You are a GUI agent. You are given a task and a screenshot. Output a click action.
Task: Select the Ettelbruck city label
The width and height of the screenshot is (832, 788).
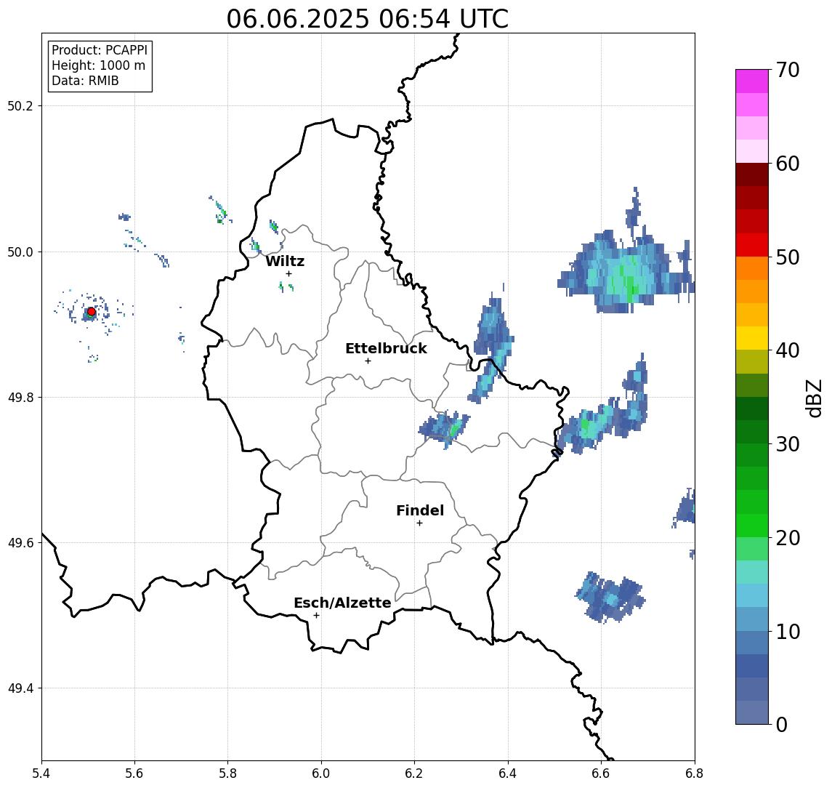point(387,348)
